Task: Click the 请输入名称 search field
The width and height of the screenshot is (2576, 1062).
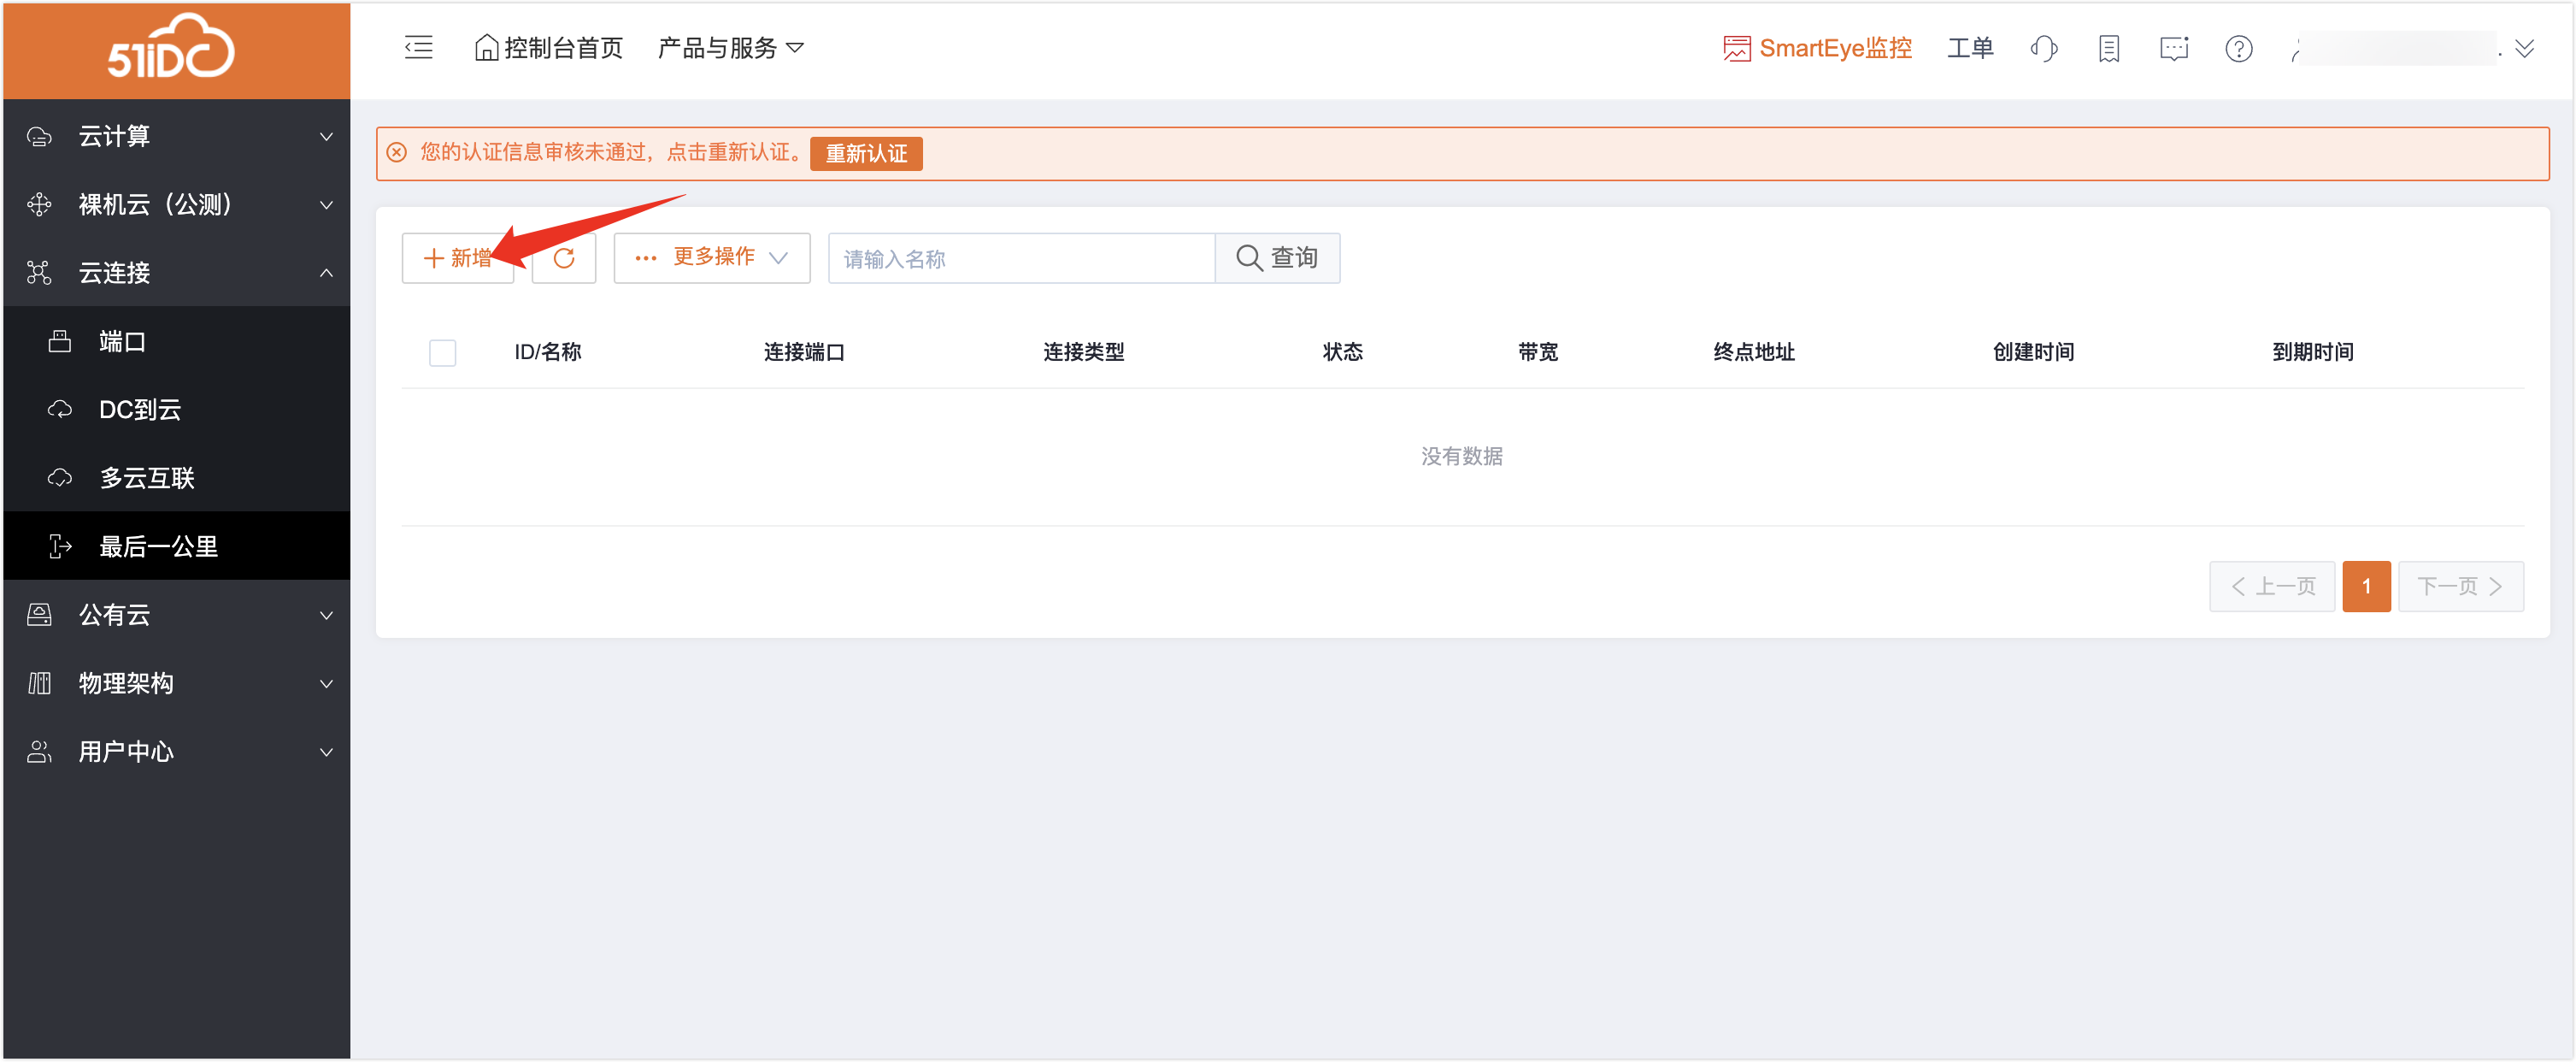Action: coord(1020,258)
